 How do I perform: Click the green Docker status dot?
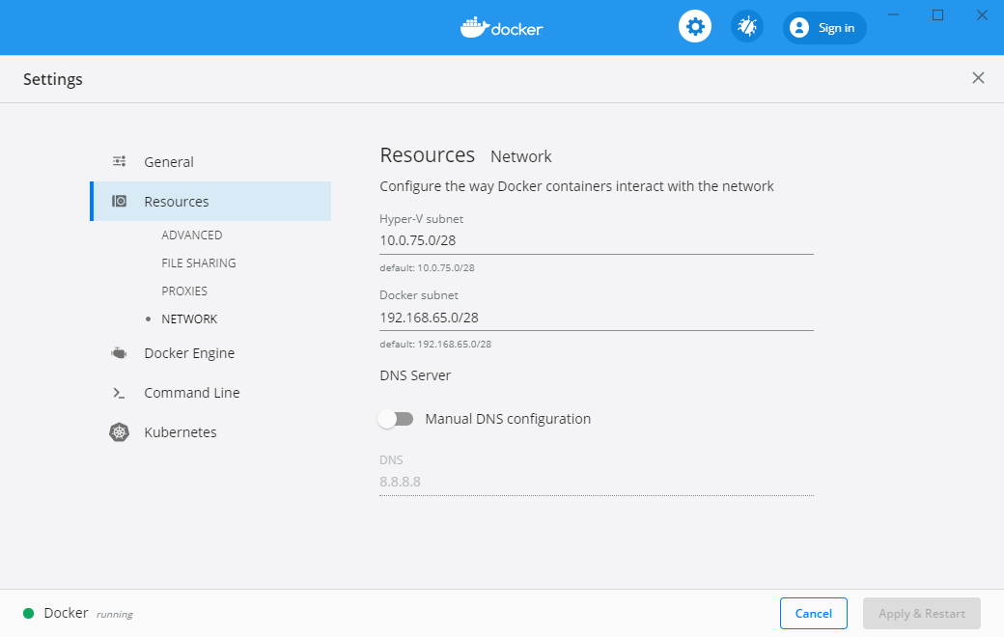click(28, 613)
